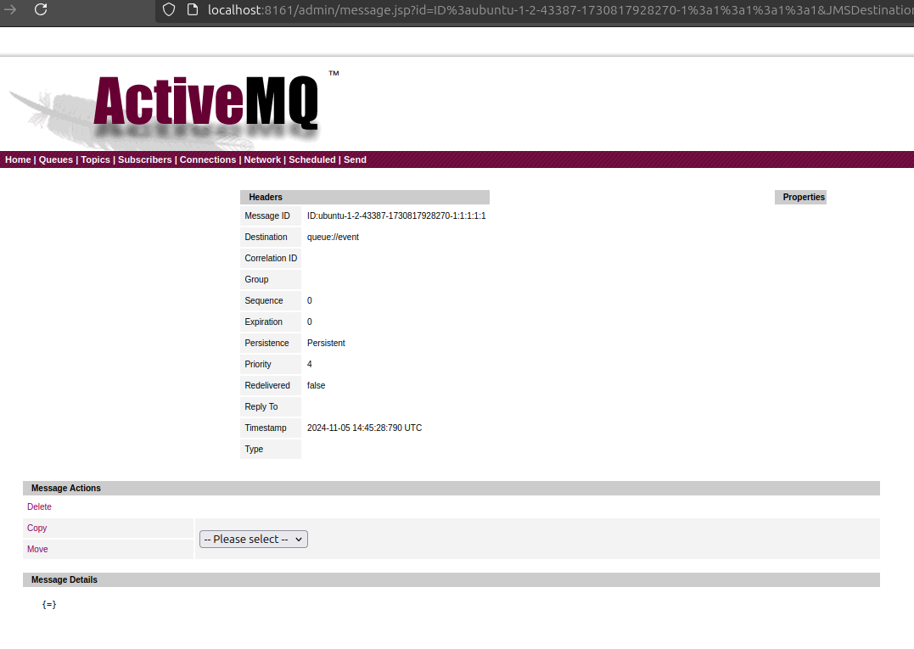The height and width of the screenshot is (649, 914).
Task: Click the Message Details section heading
Action: click(451, 579)
